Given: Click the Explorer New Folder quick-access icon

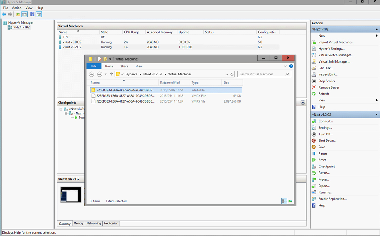Looking at the screenshot, I should [105, 59].
